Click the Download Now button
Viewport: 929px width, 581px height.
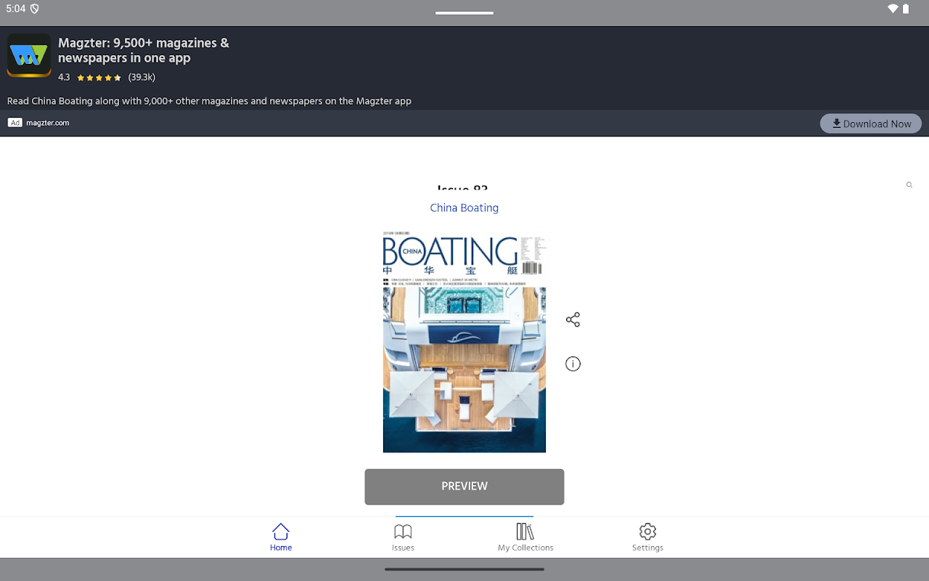(871, 123)
